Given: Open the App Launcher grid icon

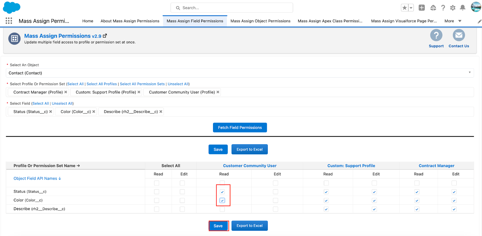Looking at the screenshot, I should tap(9, 21).
